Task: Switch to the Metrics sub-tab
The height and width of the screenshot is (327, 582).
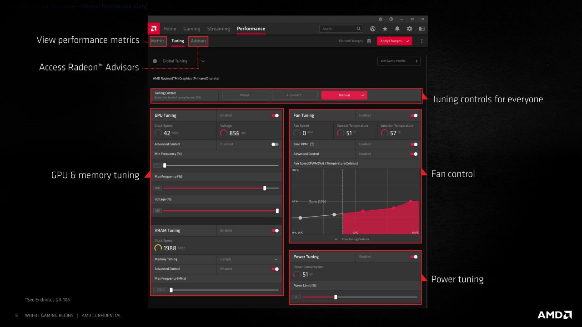Action: [158, 41]
